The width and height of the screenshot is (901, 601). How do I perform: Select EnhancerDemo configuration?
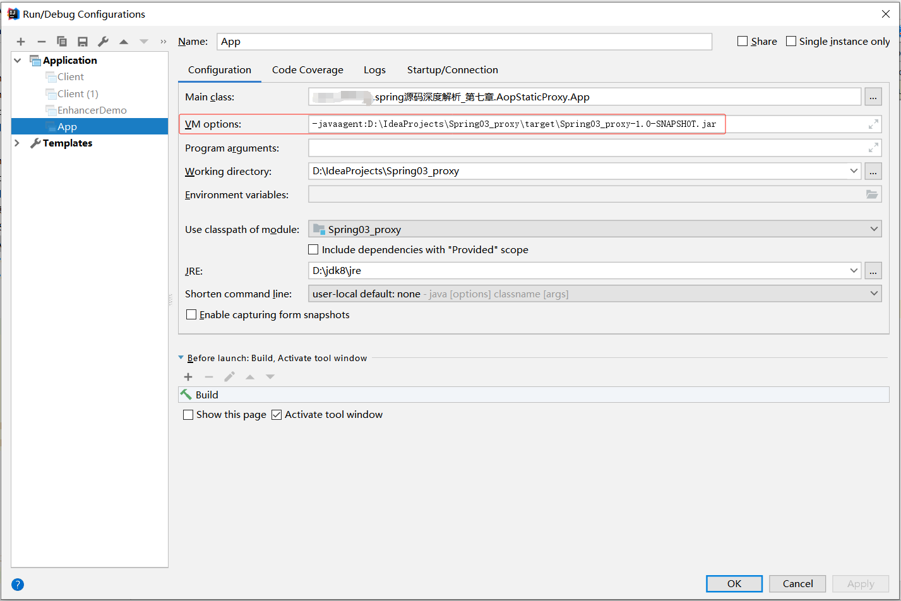coord(92,110)
